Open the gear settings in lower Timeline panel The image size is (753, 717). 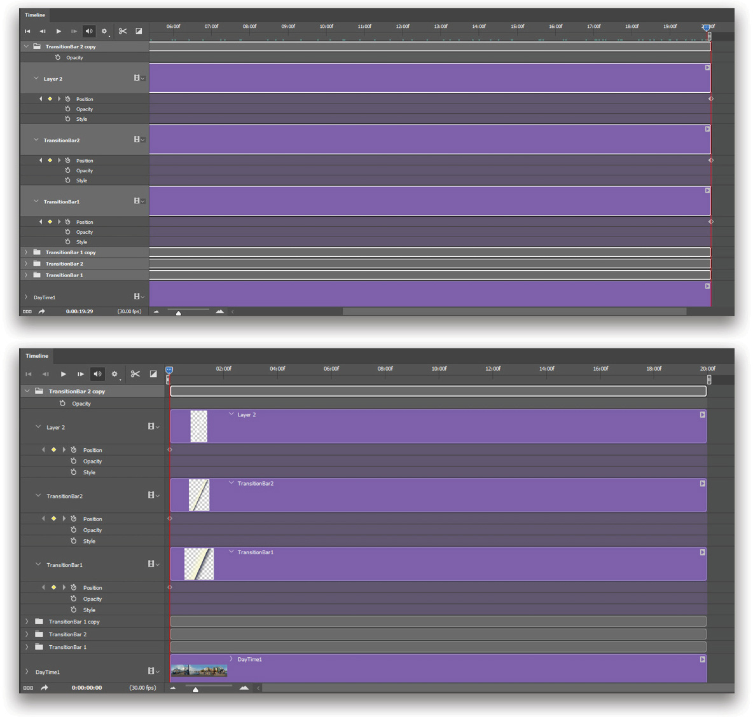click(x=114, y=374)
